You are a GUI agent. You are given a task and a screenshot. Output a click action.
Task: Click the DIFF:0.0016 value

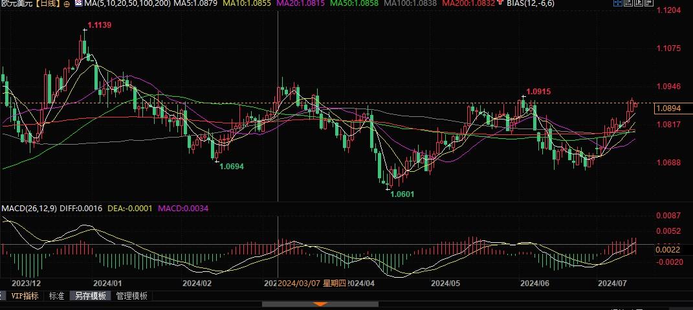(x=81, y=208)
